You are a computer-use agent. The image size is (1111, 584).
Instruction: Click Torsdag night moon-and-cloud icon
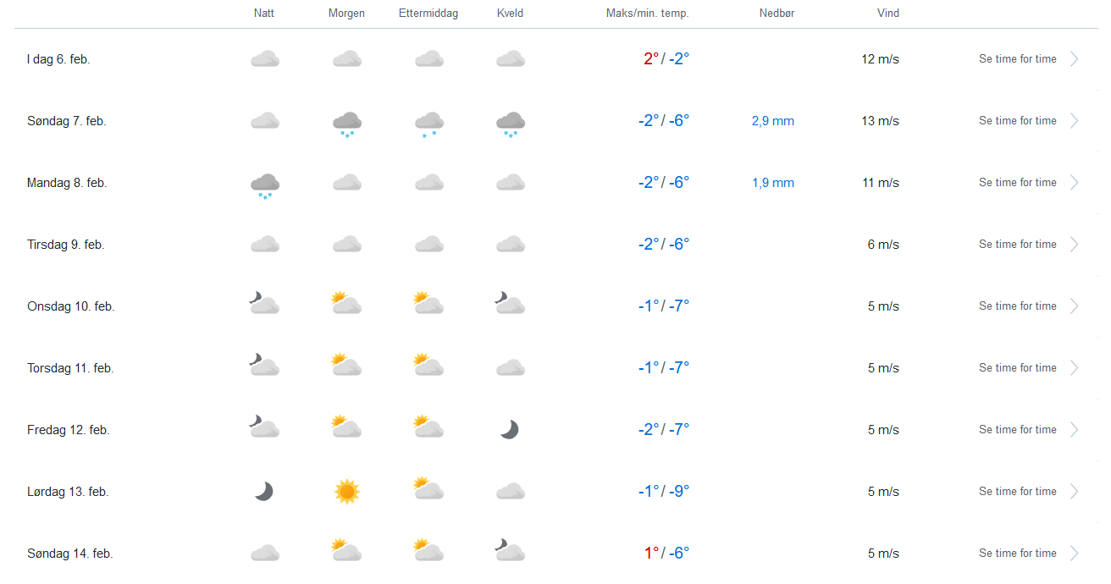264,366
